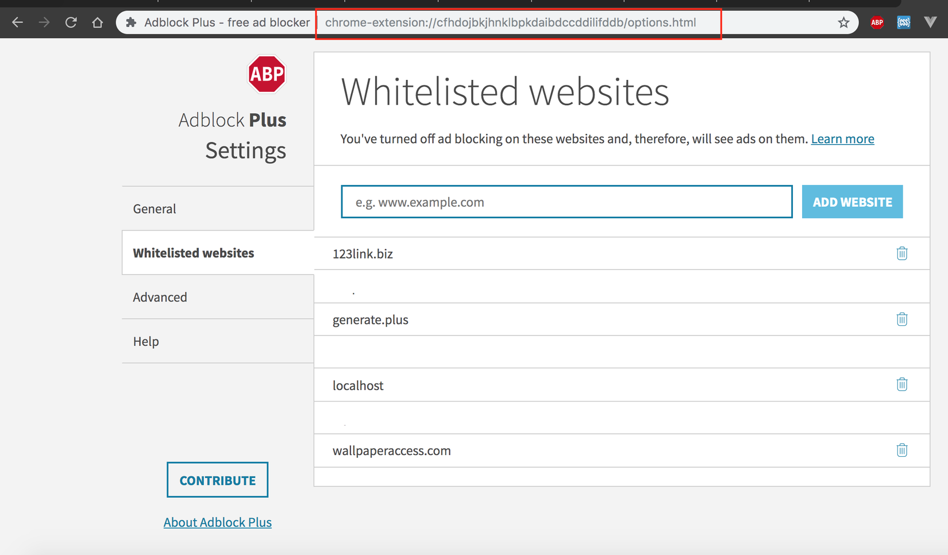Reload the page
The width and height of the screenshot is (948, 555).
(x=71, y=22)
